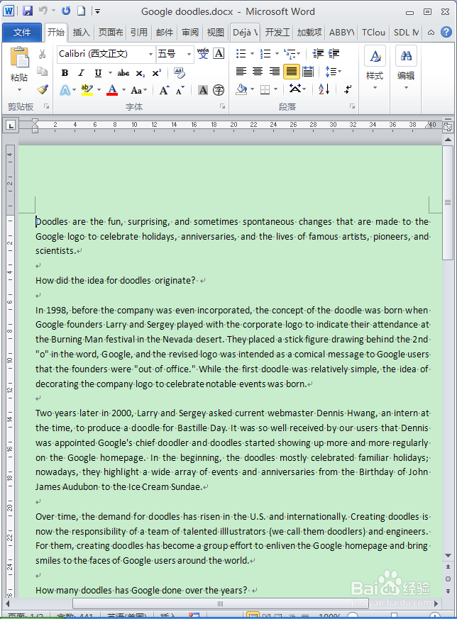
Task: Switch to the 视图 View tab
Action: pos(216,33)
